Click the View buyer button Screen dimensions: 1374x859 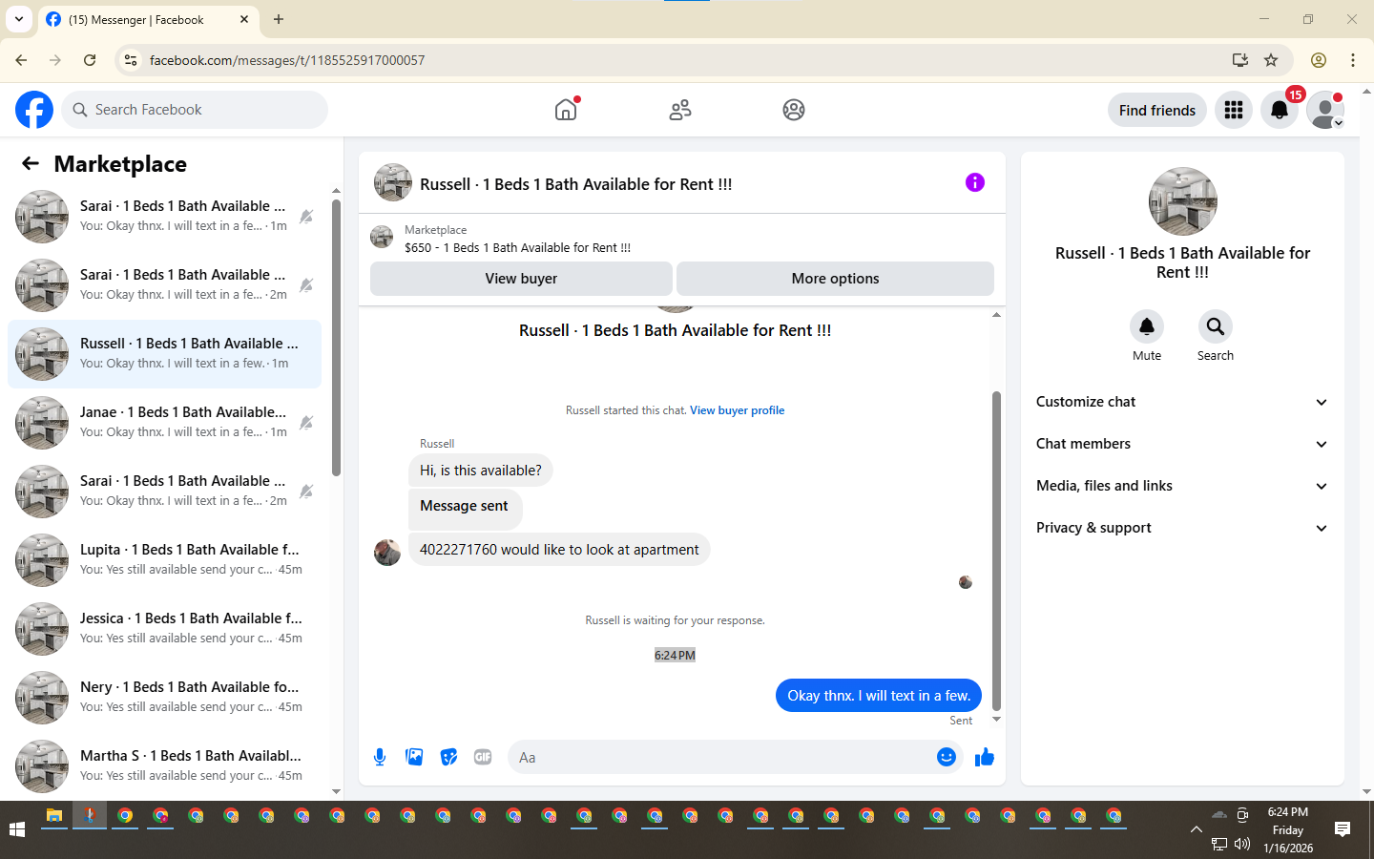point(521,279)
